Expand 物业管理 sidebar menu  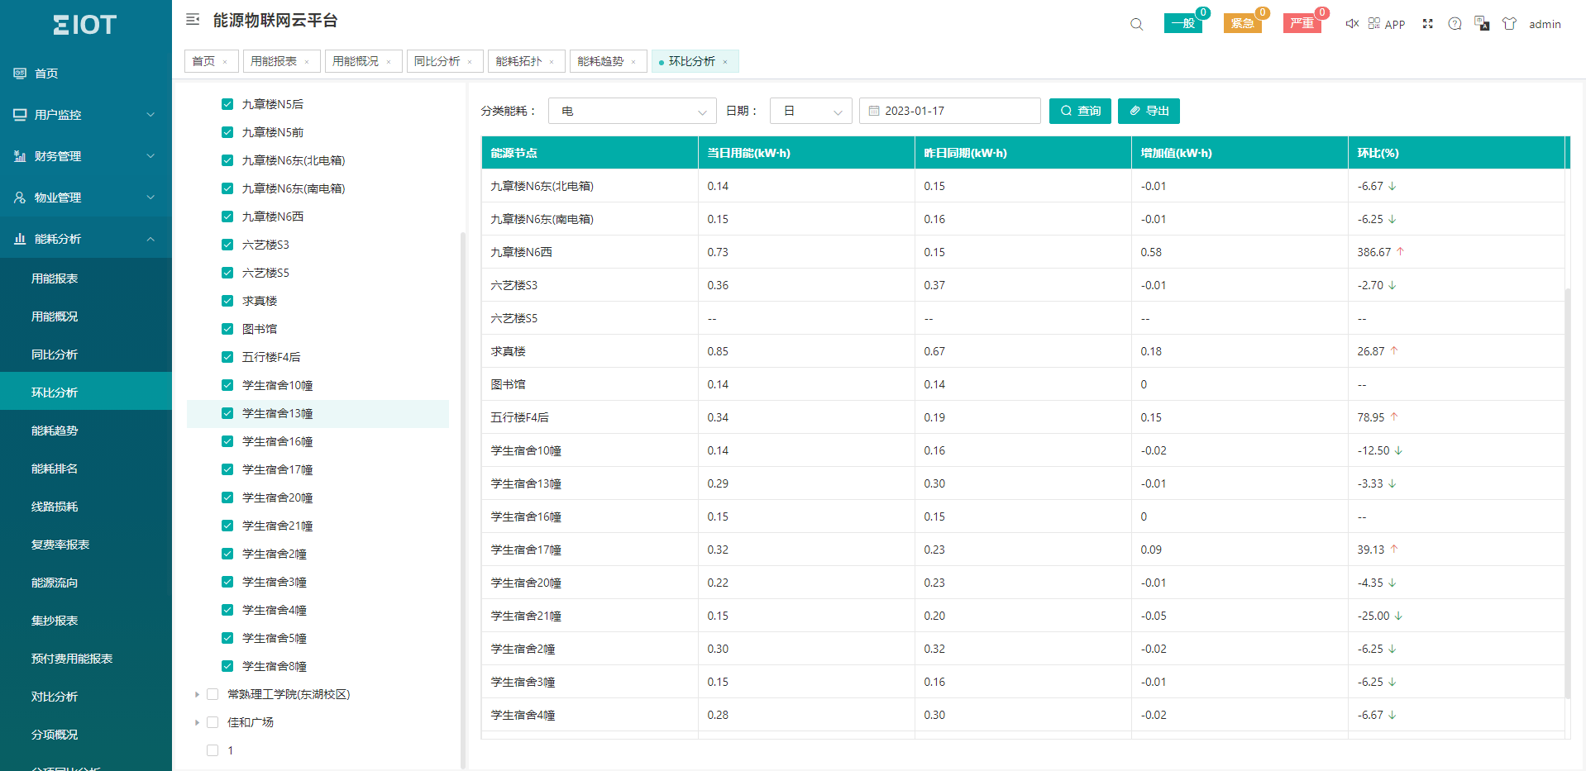(x=86, y=198)
